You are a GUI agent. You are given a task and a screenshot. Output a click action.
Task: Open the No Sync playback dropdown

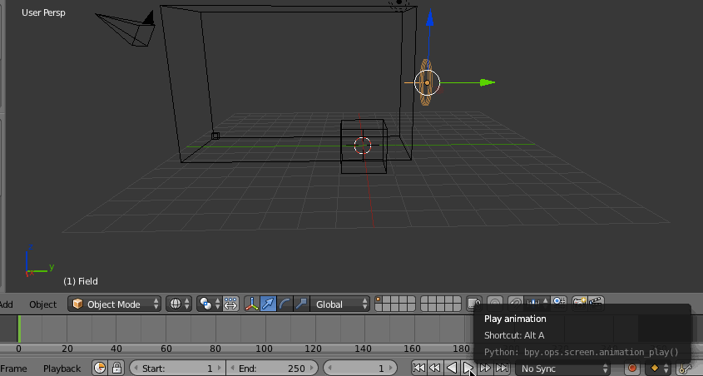[x=562, y=369]
